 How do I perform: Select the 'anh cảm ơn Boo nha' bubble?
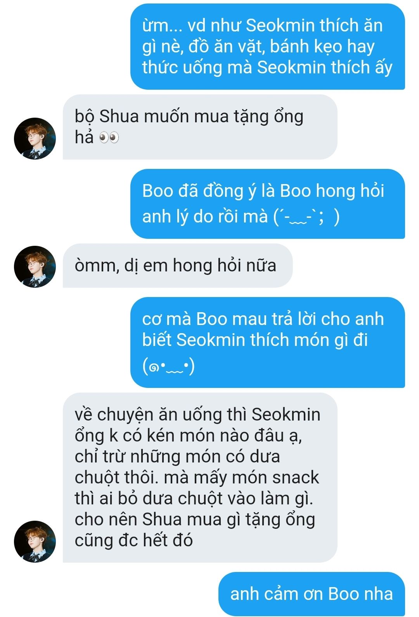(x=312, y=594)
